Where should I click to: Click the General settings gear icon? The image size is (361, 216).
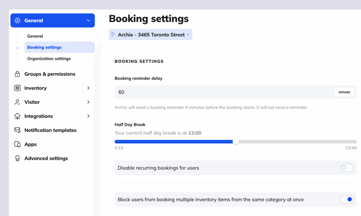tap(17, 20)
